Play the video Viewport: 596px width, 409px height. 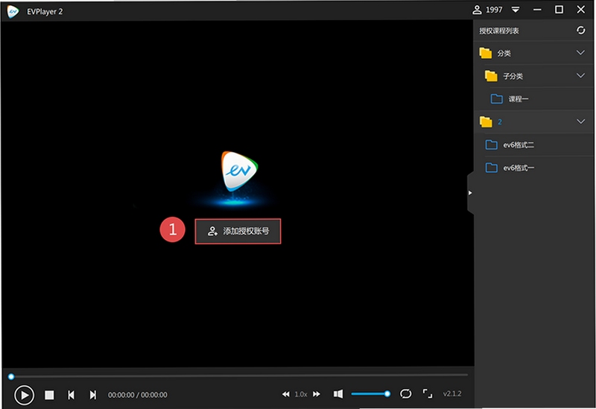point(24,395)
